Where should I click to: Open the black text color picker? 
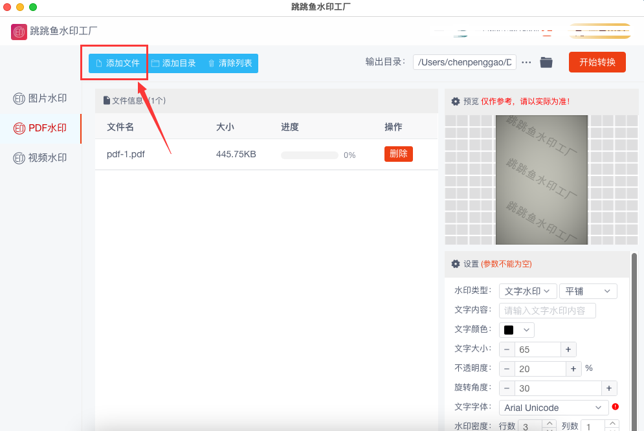pyautogui.click(x=516, y=330)
